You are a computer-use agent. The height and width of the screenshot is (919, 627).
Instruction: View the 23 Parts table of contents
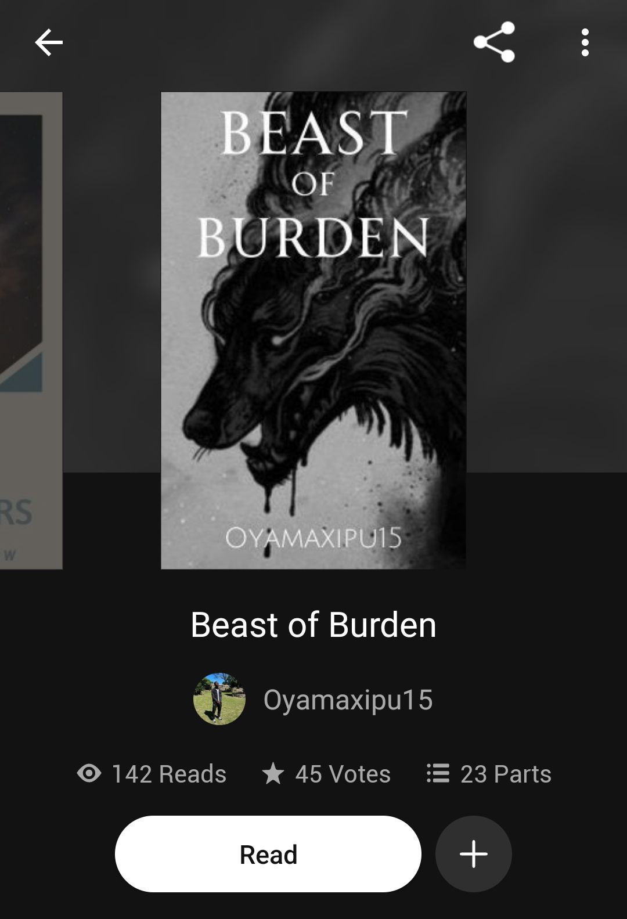coord(506,774)
